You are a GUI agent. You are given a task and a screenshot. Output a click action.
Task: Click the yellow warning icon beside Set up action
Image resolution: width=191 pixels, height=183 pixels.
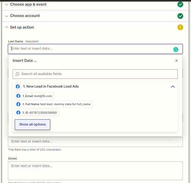click(180, 27)
